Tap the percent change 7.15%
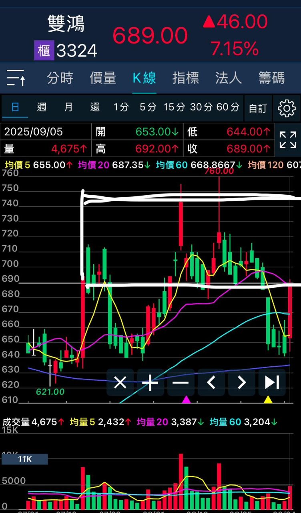Viewport: 301px width, 513px height. (235, 49)
